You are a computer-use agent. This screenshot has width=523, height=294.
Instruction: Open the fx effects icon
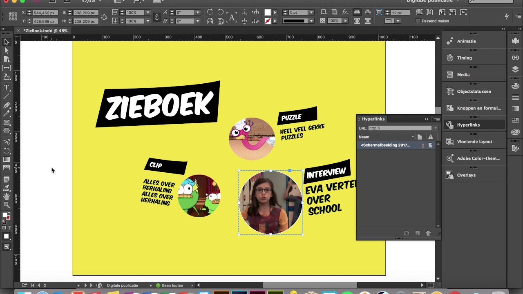point(345,12)
